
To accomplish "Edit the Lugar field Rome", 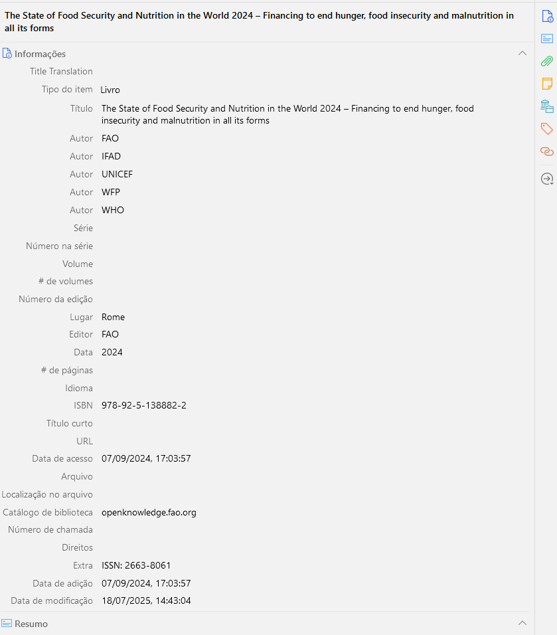I will pyautogui.click(x=113, y=317).
